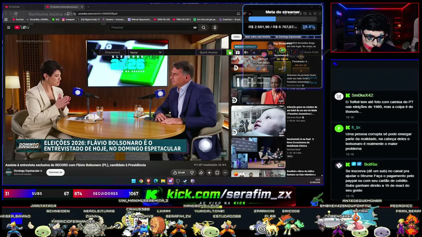Open Steam from the taskbar
422x237 pixels.
click(185, 181)
